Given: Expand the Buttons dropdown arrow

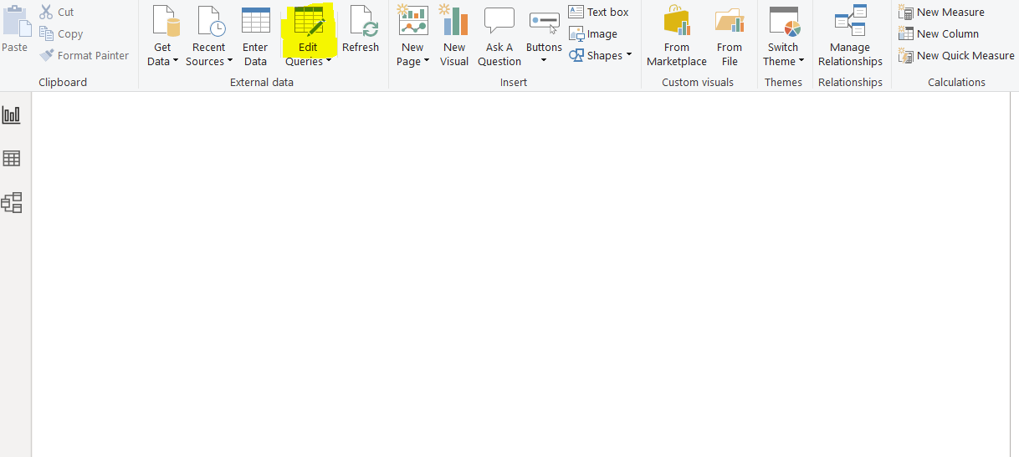Looking at the screenshot, I should (544, 61).
